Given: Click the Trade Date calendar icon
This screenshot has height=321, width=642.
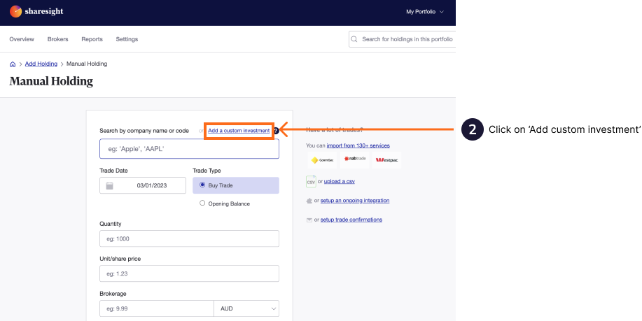Looking at the screenshot, I should [109, 185].
